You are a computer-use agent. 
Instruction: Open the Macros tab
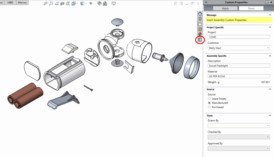[22, 2]
